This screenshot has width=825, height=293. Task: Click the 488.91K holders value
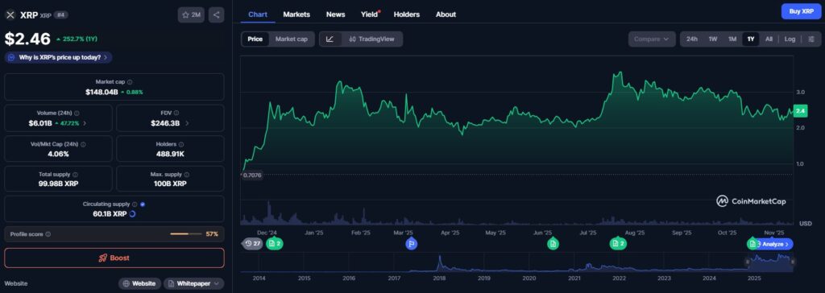(170, 154)
